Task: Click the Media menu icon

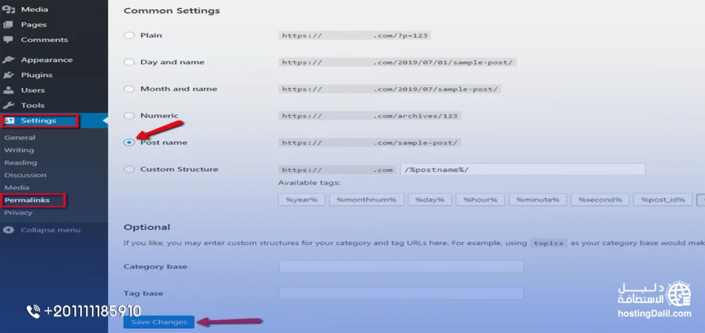Action: (x=8, y=10)
